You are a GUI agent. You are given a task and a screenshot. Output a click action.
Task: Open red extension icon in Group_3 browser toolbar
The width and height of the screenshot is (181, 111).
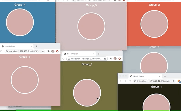[x=57, y=51]
